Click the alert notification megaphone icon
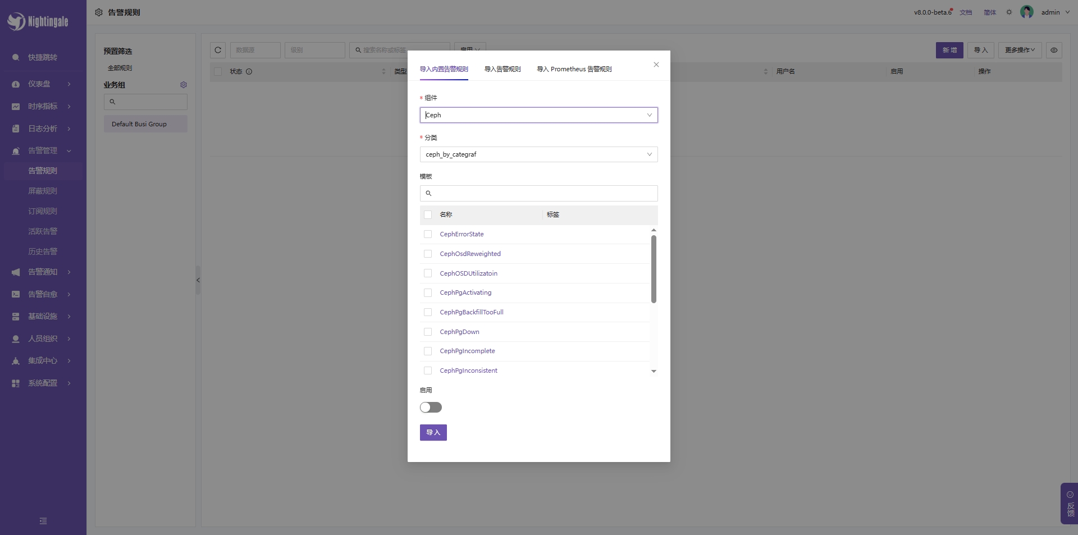Image resolution: width=1078 pixels, height=535 pixels. pyautogui.click(x=16, y=272)
